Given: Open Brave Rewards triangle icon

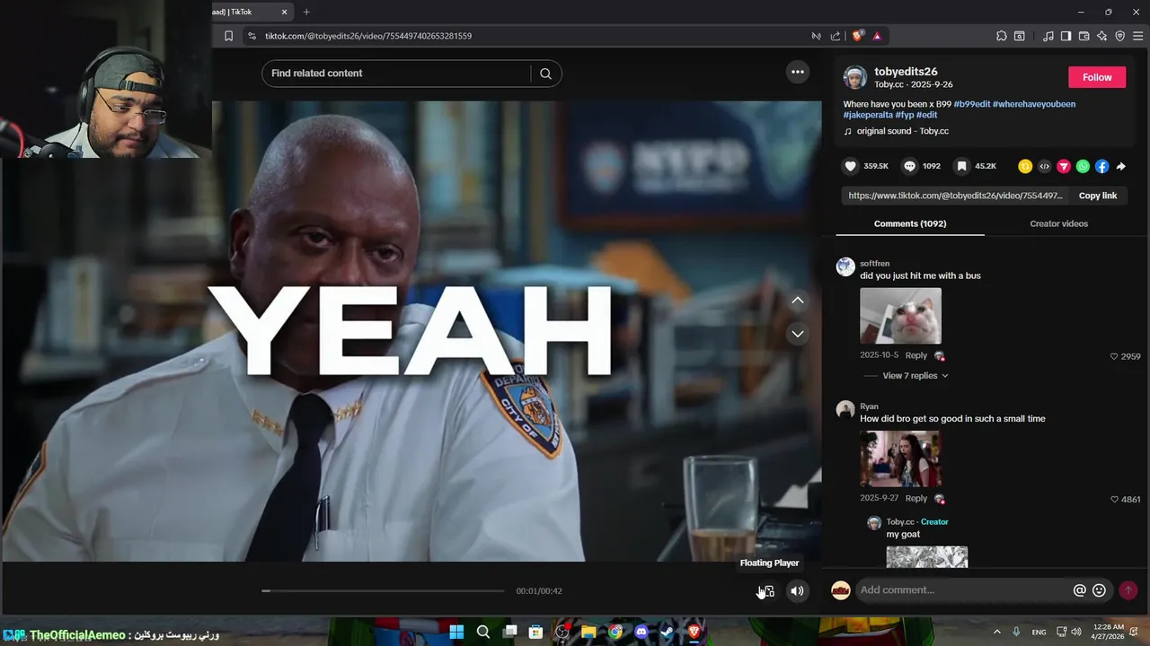Looking at the screenshot, I should 877,36.
